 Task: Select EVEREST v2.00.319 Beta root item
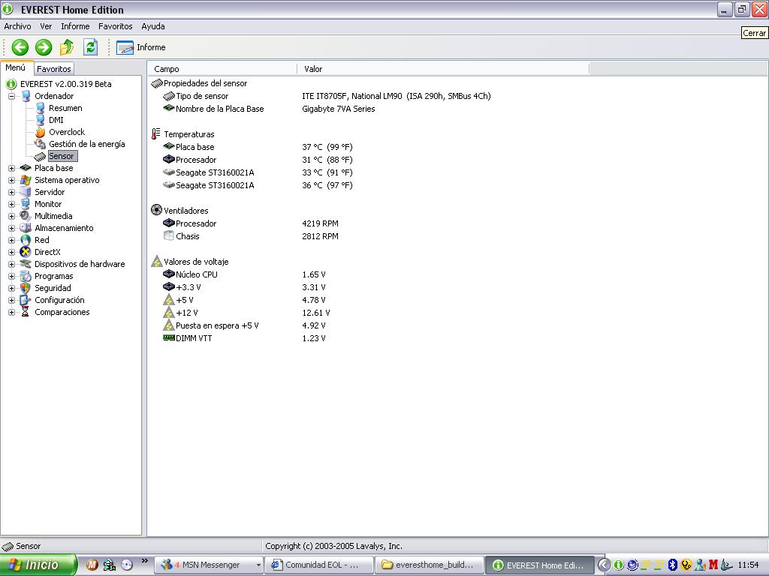66,84
